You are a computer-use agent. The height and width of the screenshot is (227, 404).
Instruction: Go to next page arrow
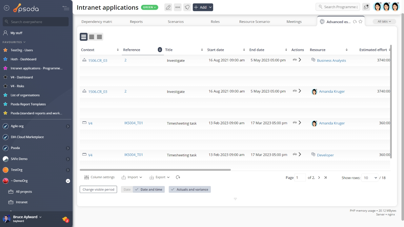click(319, 178)
